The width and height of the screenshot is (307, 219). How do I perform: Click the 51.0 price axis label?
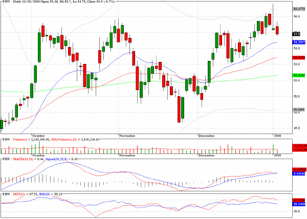(x=297, y=97)
